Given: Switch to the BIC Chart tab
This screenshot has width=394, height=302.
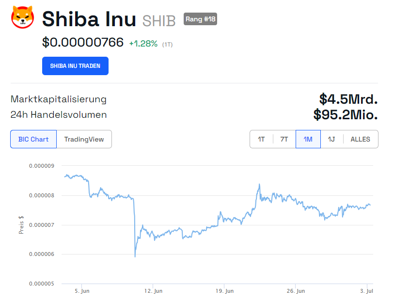Looking at the screenshot, I should coord(33,139).
